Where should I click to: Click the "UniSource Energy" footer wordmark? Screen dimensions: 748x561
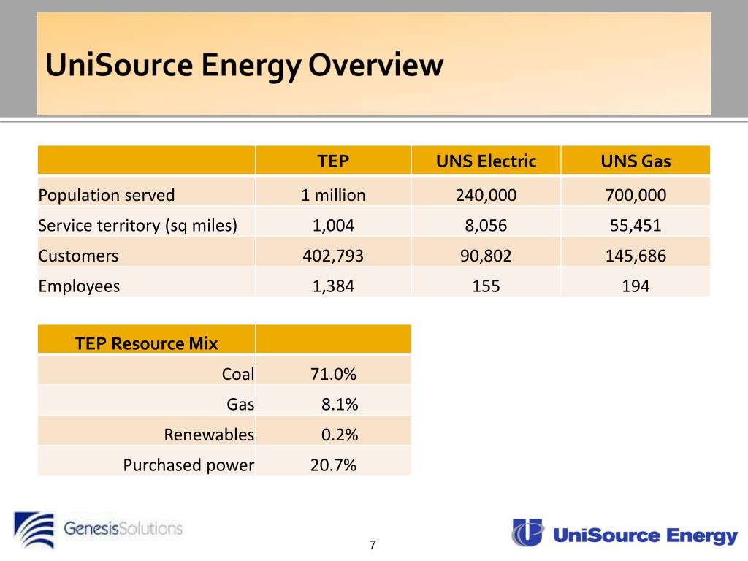point(645,535)
